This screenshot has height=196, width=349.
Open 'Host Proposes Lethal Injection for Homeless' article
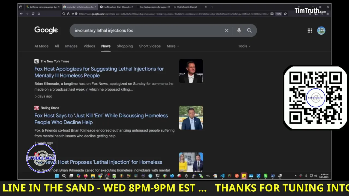[x=98, y=162]
